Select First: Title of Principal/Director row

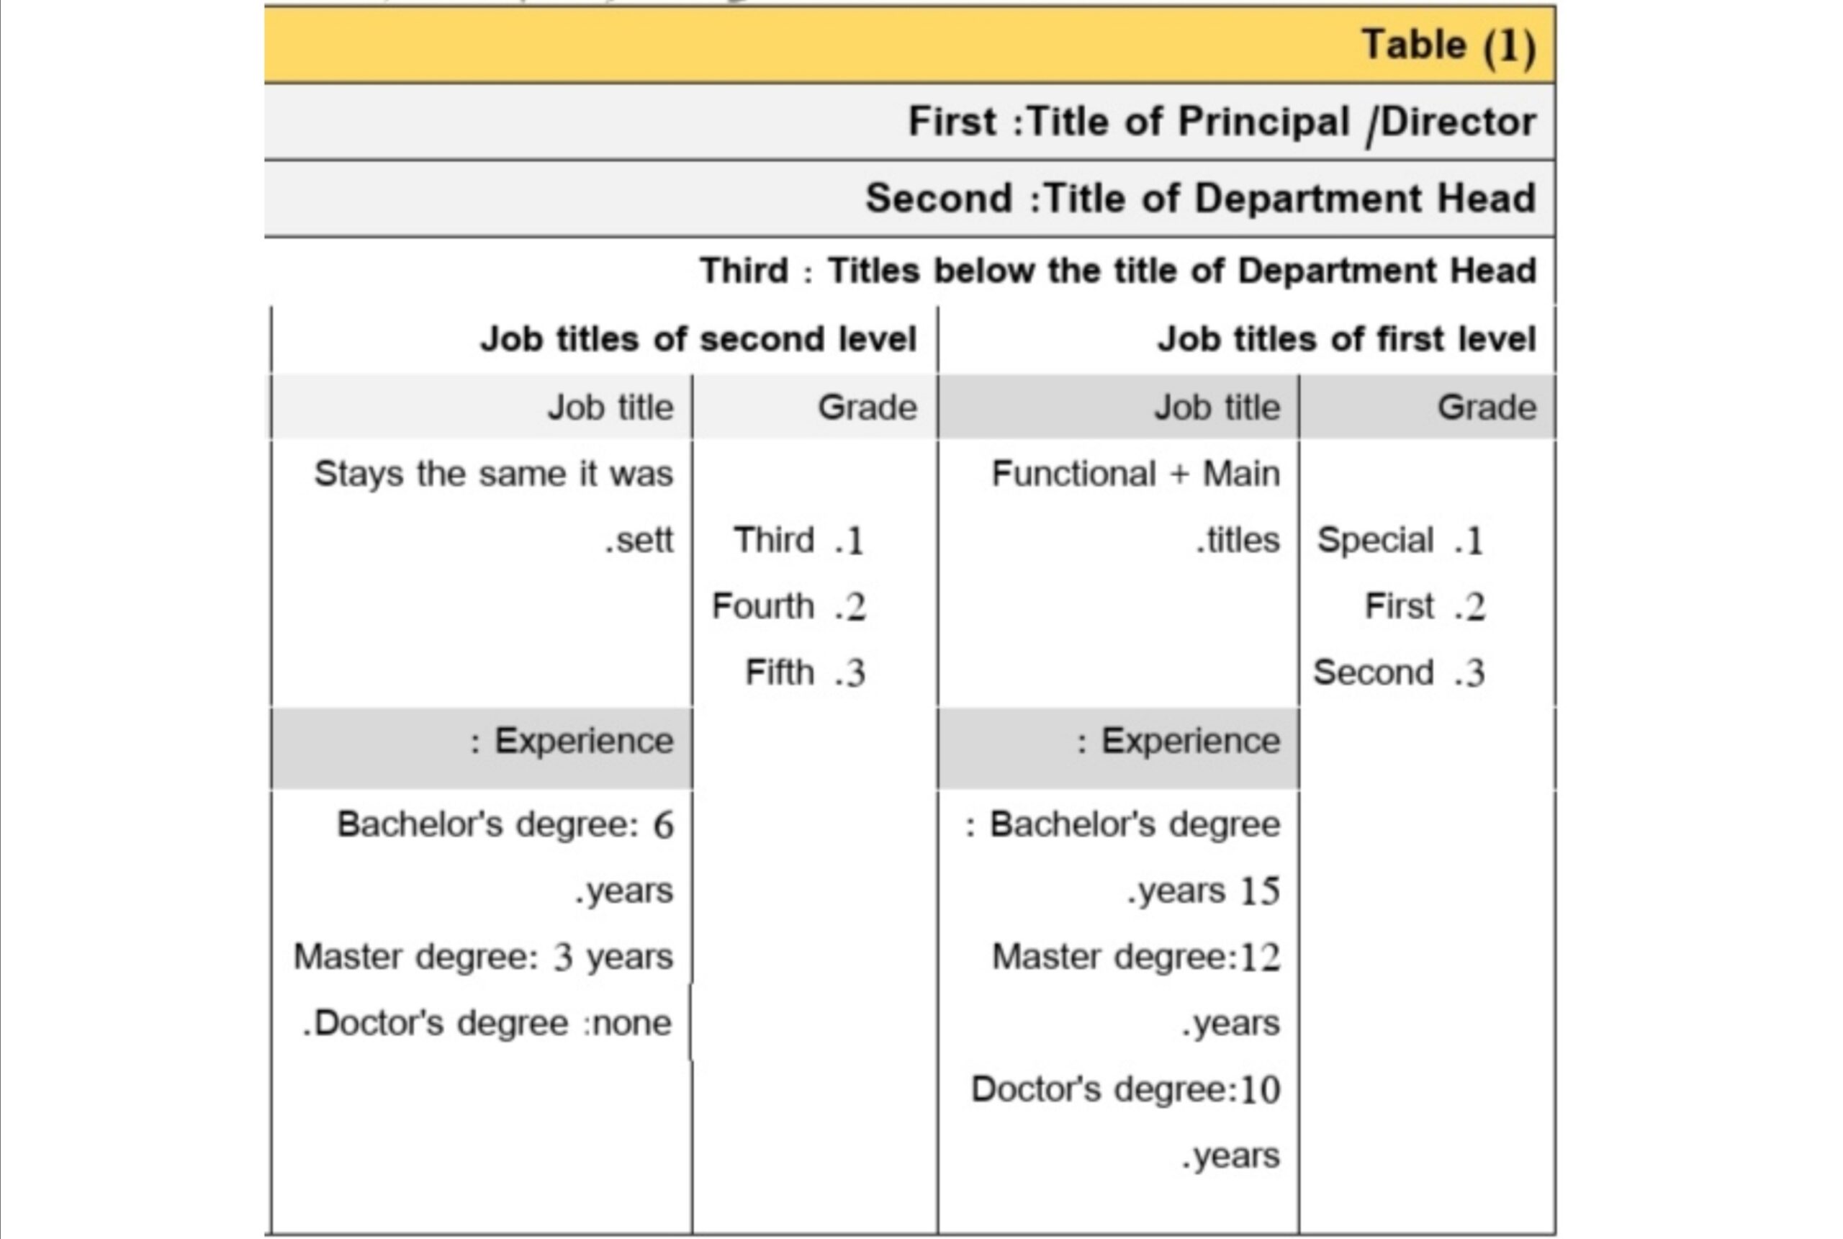pyautogui.click(x=909, y=122)
